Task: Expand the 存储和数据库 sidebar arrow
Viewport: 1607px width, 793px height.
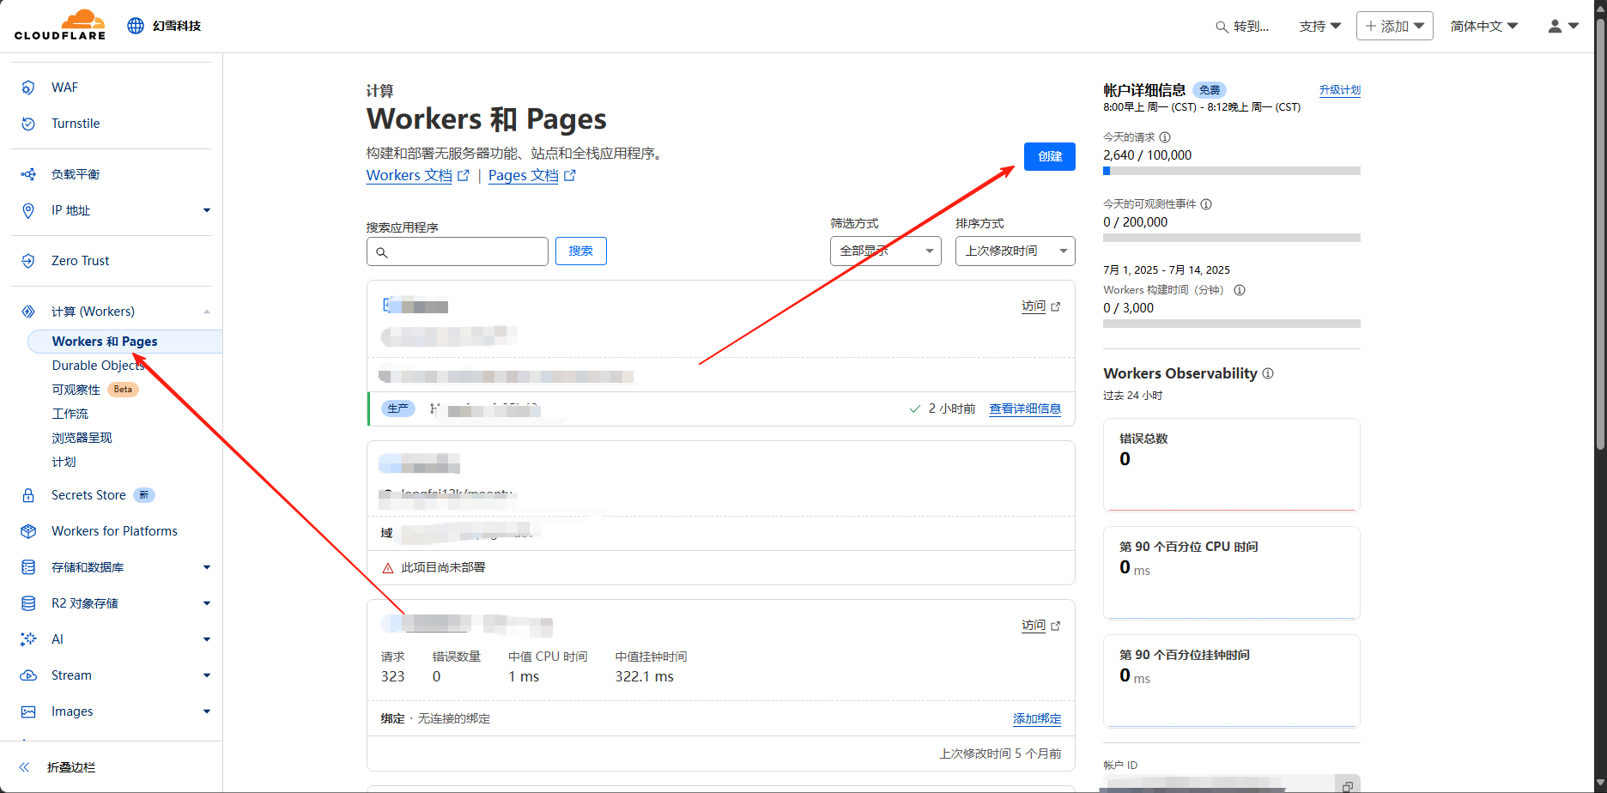Action: (206, 567)
